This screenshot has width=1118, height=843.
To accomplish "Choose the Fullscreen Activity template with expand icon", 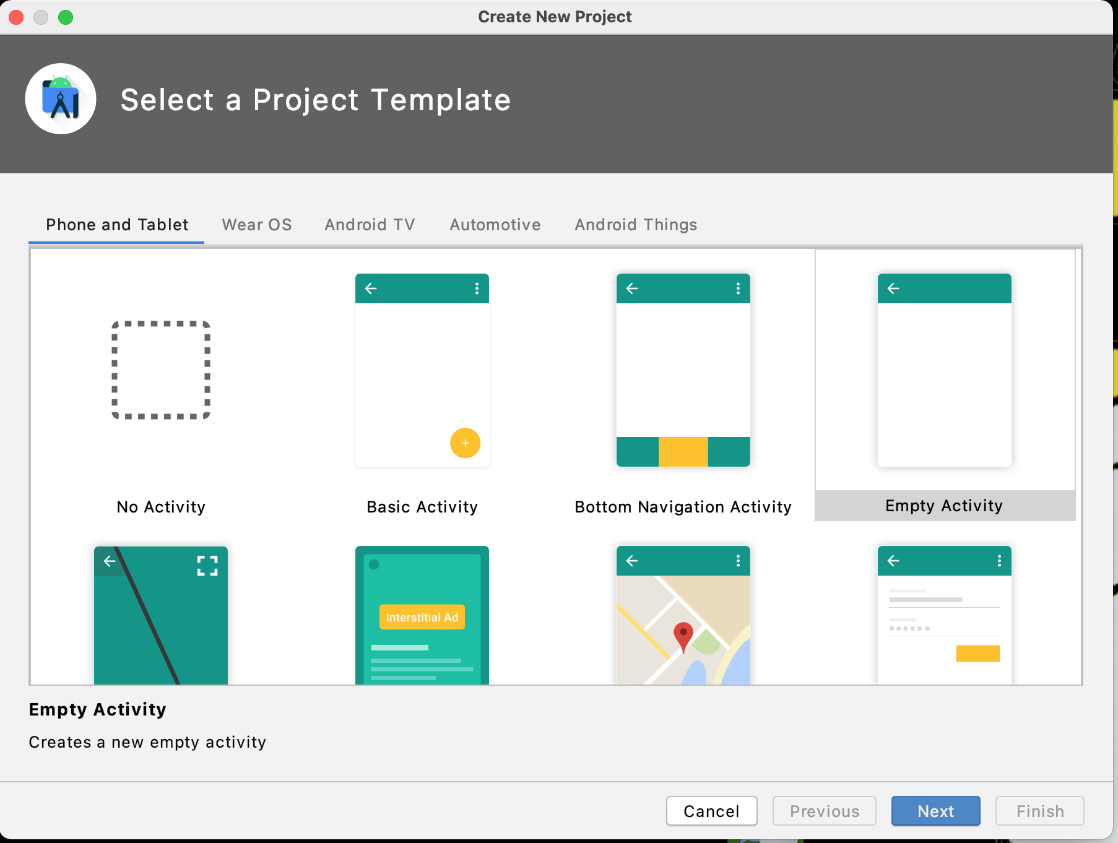I will click(161, 615).
